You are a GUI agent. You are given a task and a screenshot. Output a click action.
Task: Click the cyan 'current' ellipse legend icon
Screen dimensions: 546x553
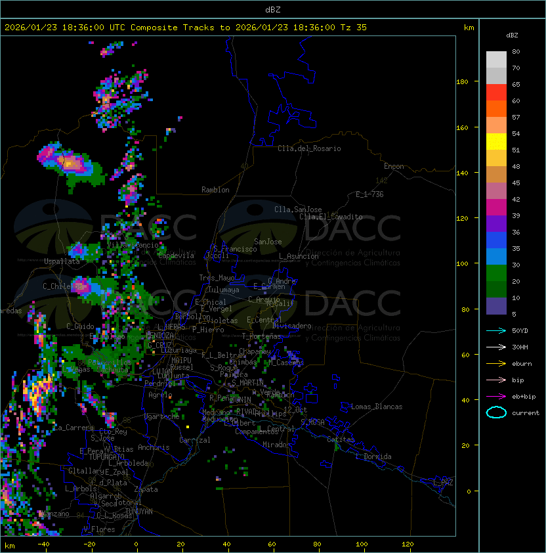coord(496,412)
